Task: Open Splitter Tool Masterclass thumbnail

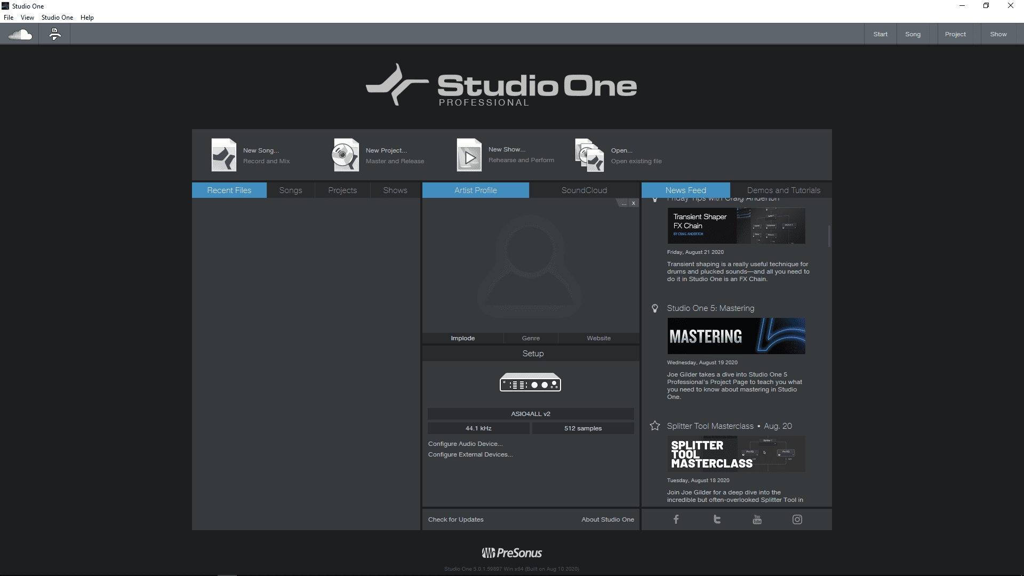Action: pyautogui.click(x=736, y=454)
